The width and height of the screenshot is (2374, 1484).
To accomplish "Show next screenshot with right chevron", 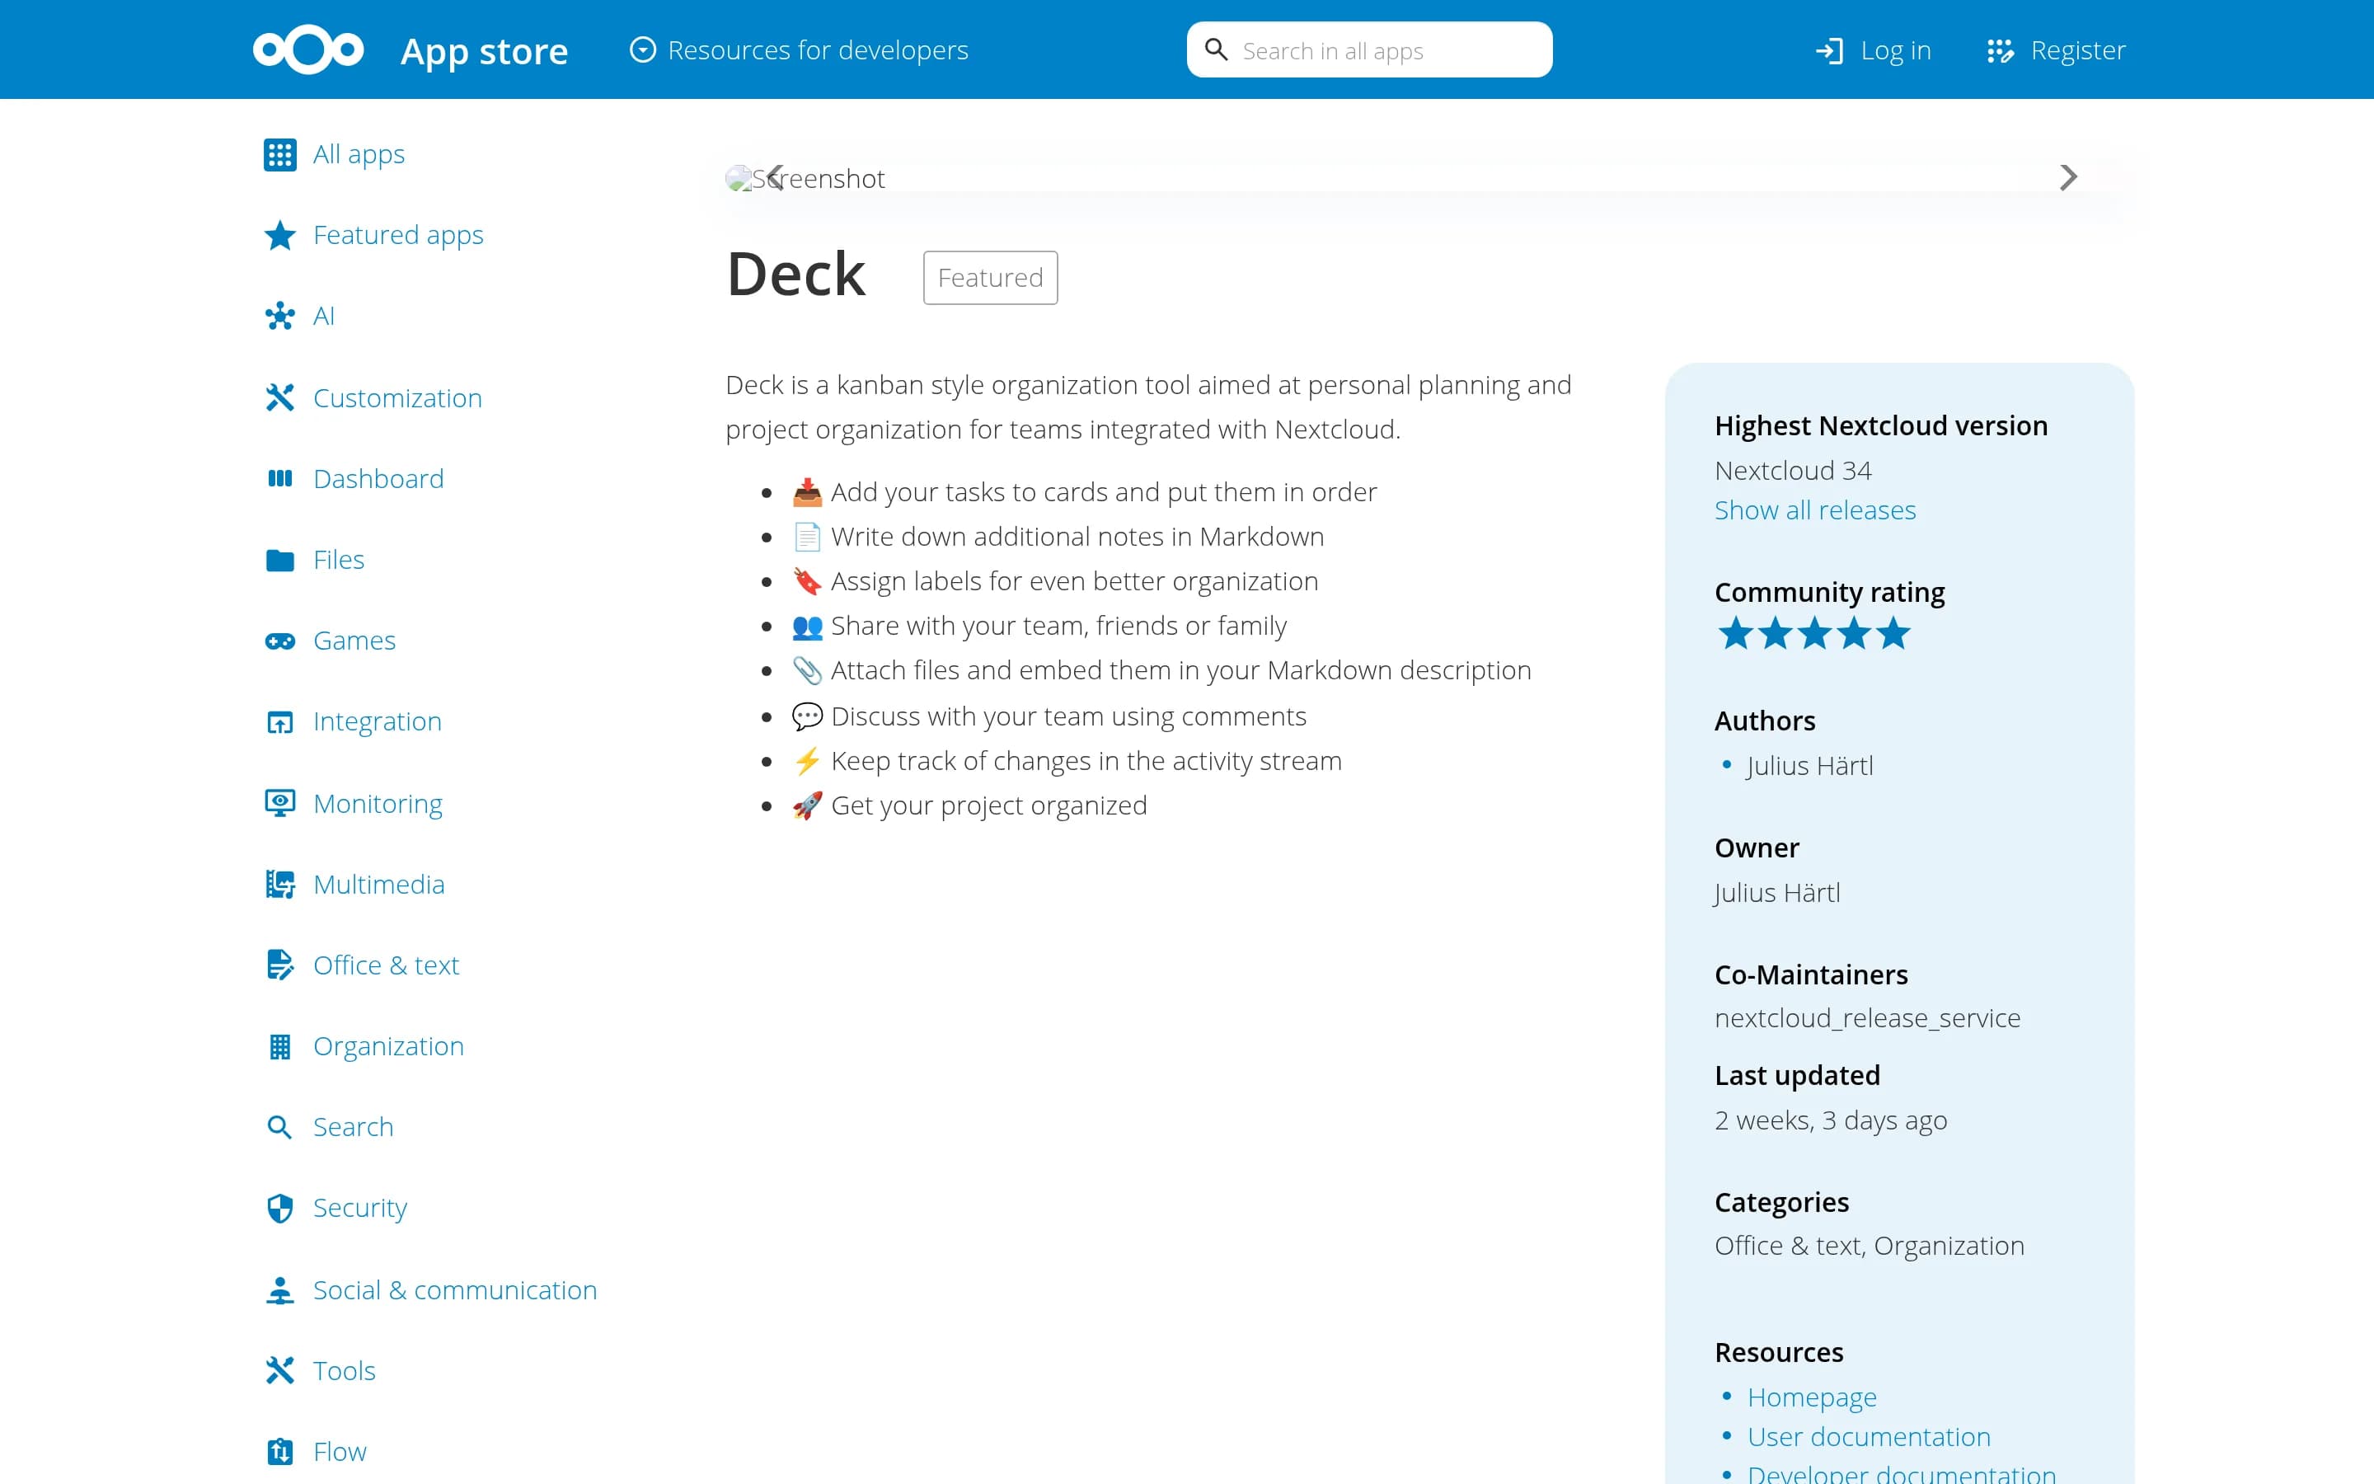I will pyautogui.click(x=2068, y=177).
